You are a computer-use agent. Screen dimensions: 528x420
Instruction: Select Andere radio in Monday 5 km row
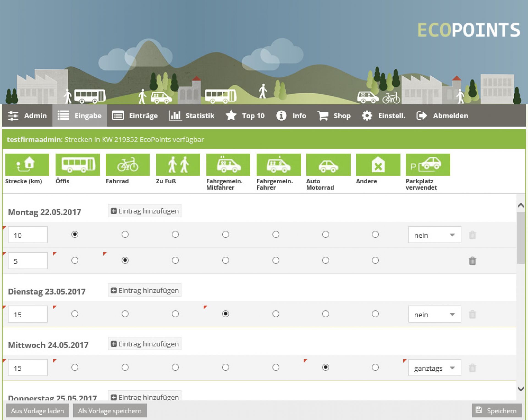(375, 260)
